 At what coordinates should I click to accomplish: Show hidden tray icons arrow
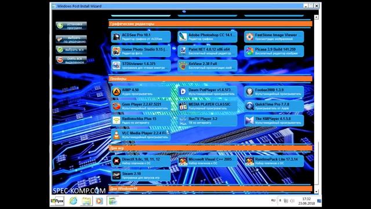280,201
